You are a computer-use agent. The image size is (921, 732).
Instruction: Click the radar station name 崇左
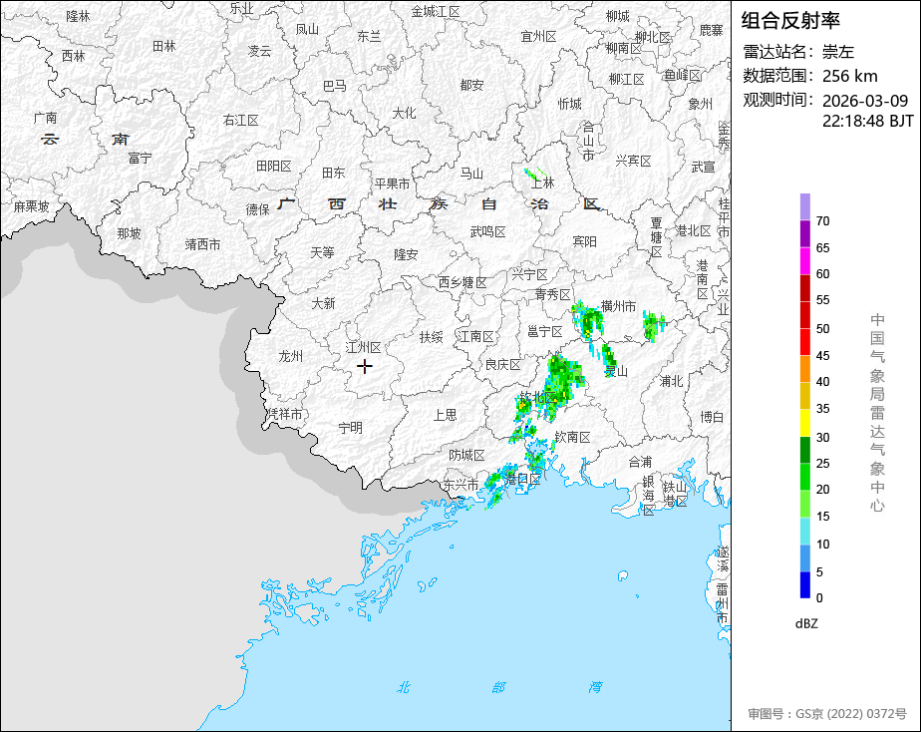coord(837,52)
